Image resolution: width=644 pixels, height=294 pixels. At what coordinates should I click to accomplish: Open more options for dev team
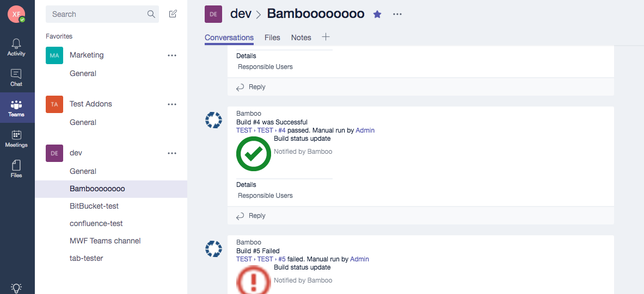coord(172,153)
